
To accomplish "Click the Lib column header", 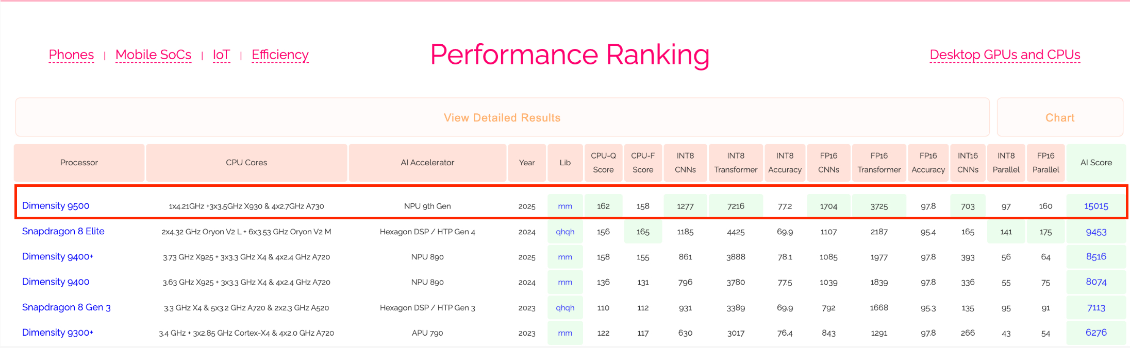I will (x=565, y=163).
